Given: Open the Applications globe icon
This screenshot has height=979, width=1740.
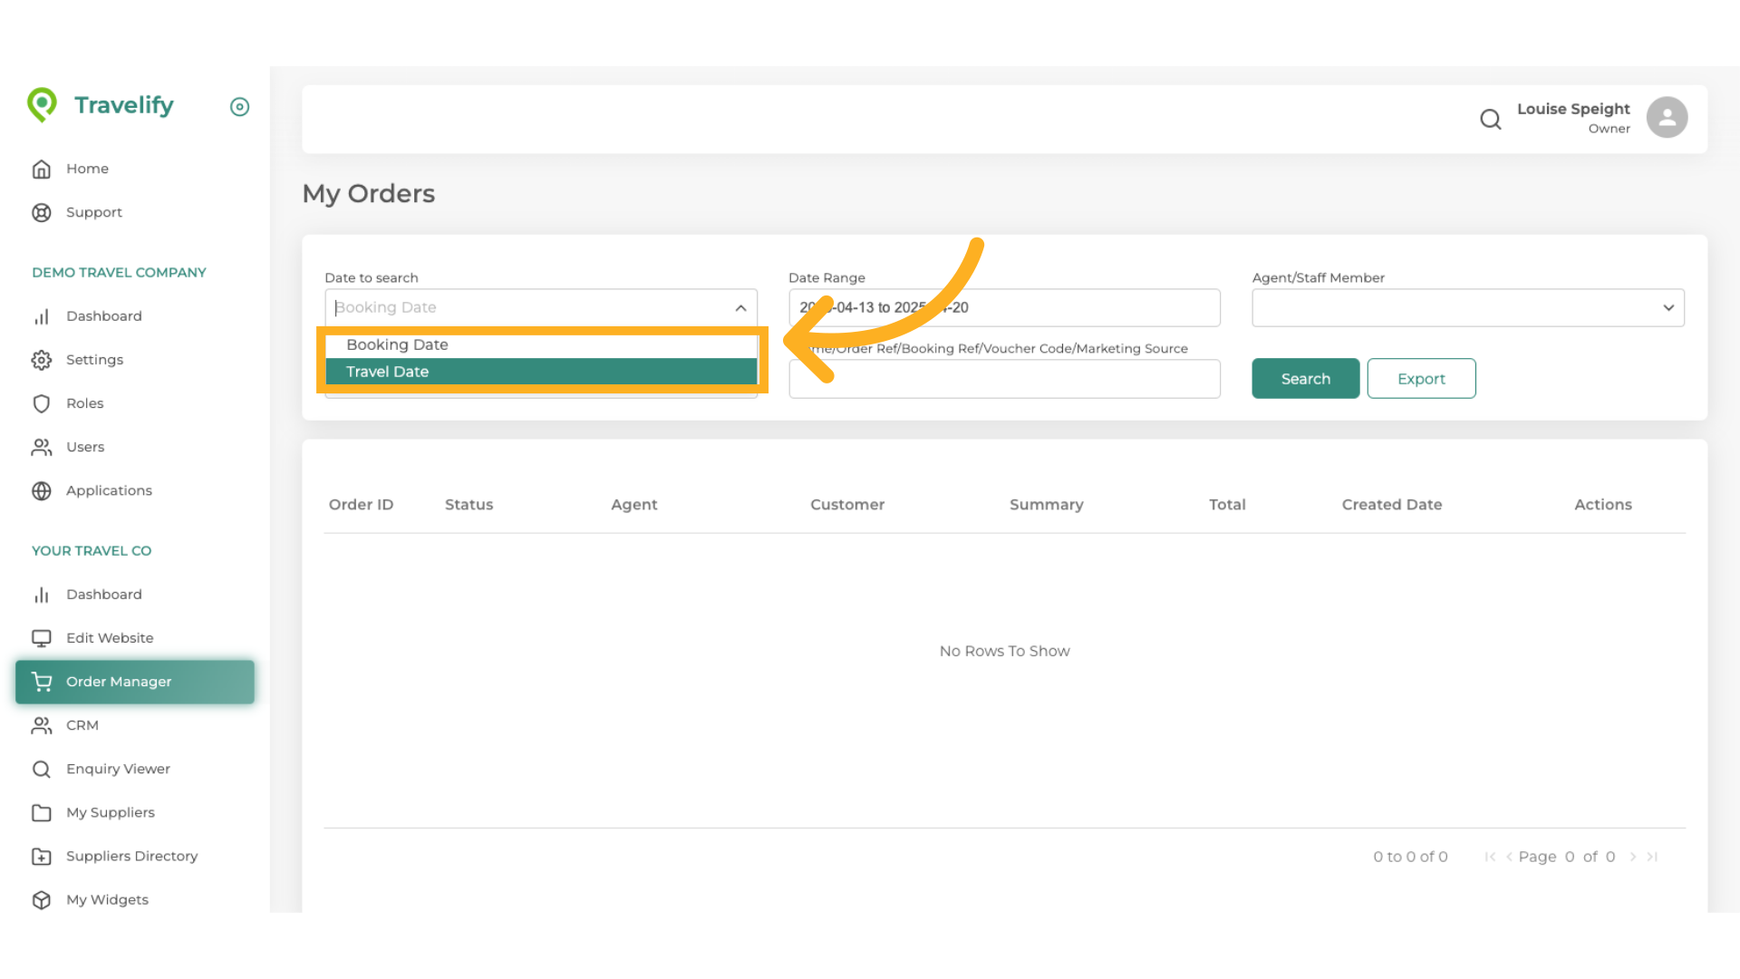Looking at the screenshot, I should point(42,490).
